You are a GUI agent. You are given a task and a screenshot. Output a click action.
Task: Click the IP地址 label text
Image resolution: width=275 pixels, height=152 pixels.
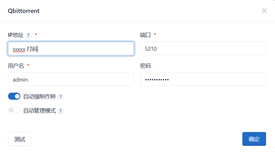pyautogui.click(x=16, y=35)
